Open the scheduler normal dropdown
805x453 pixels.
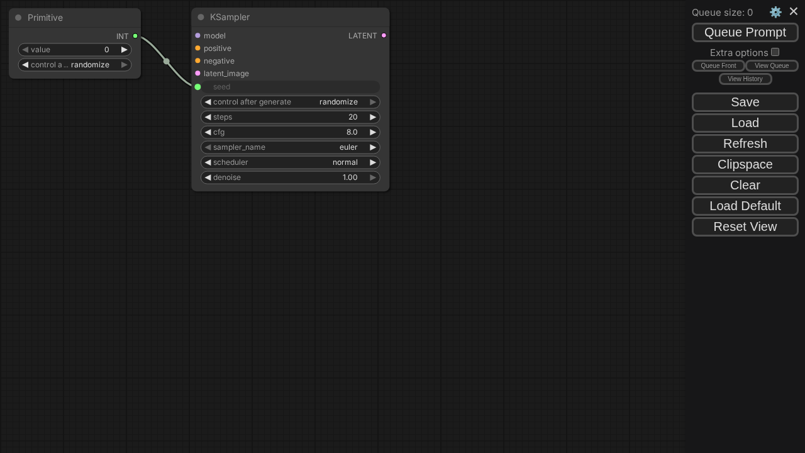coord(291,162)
